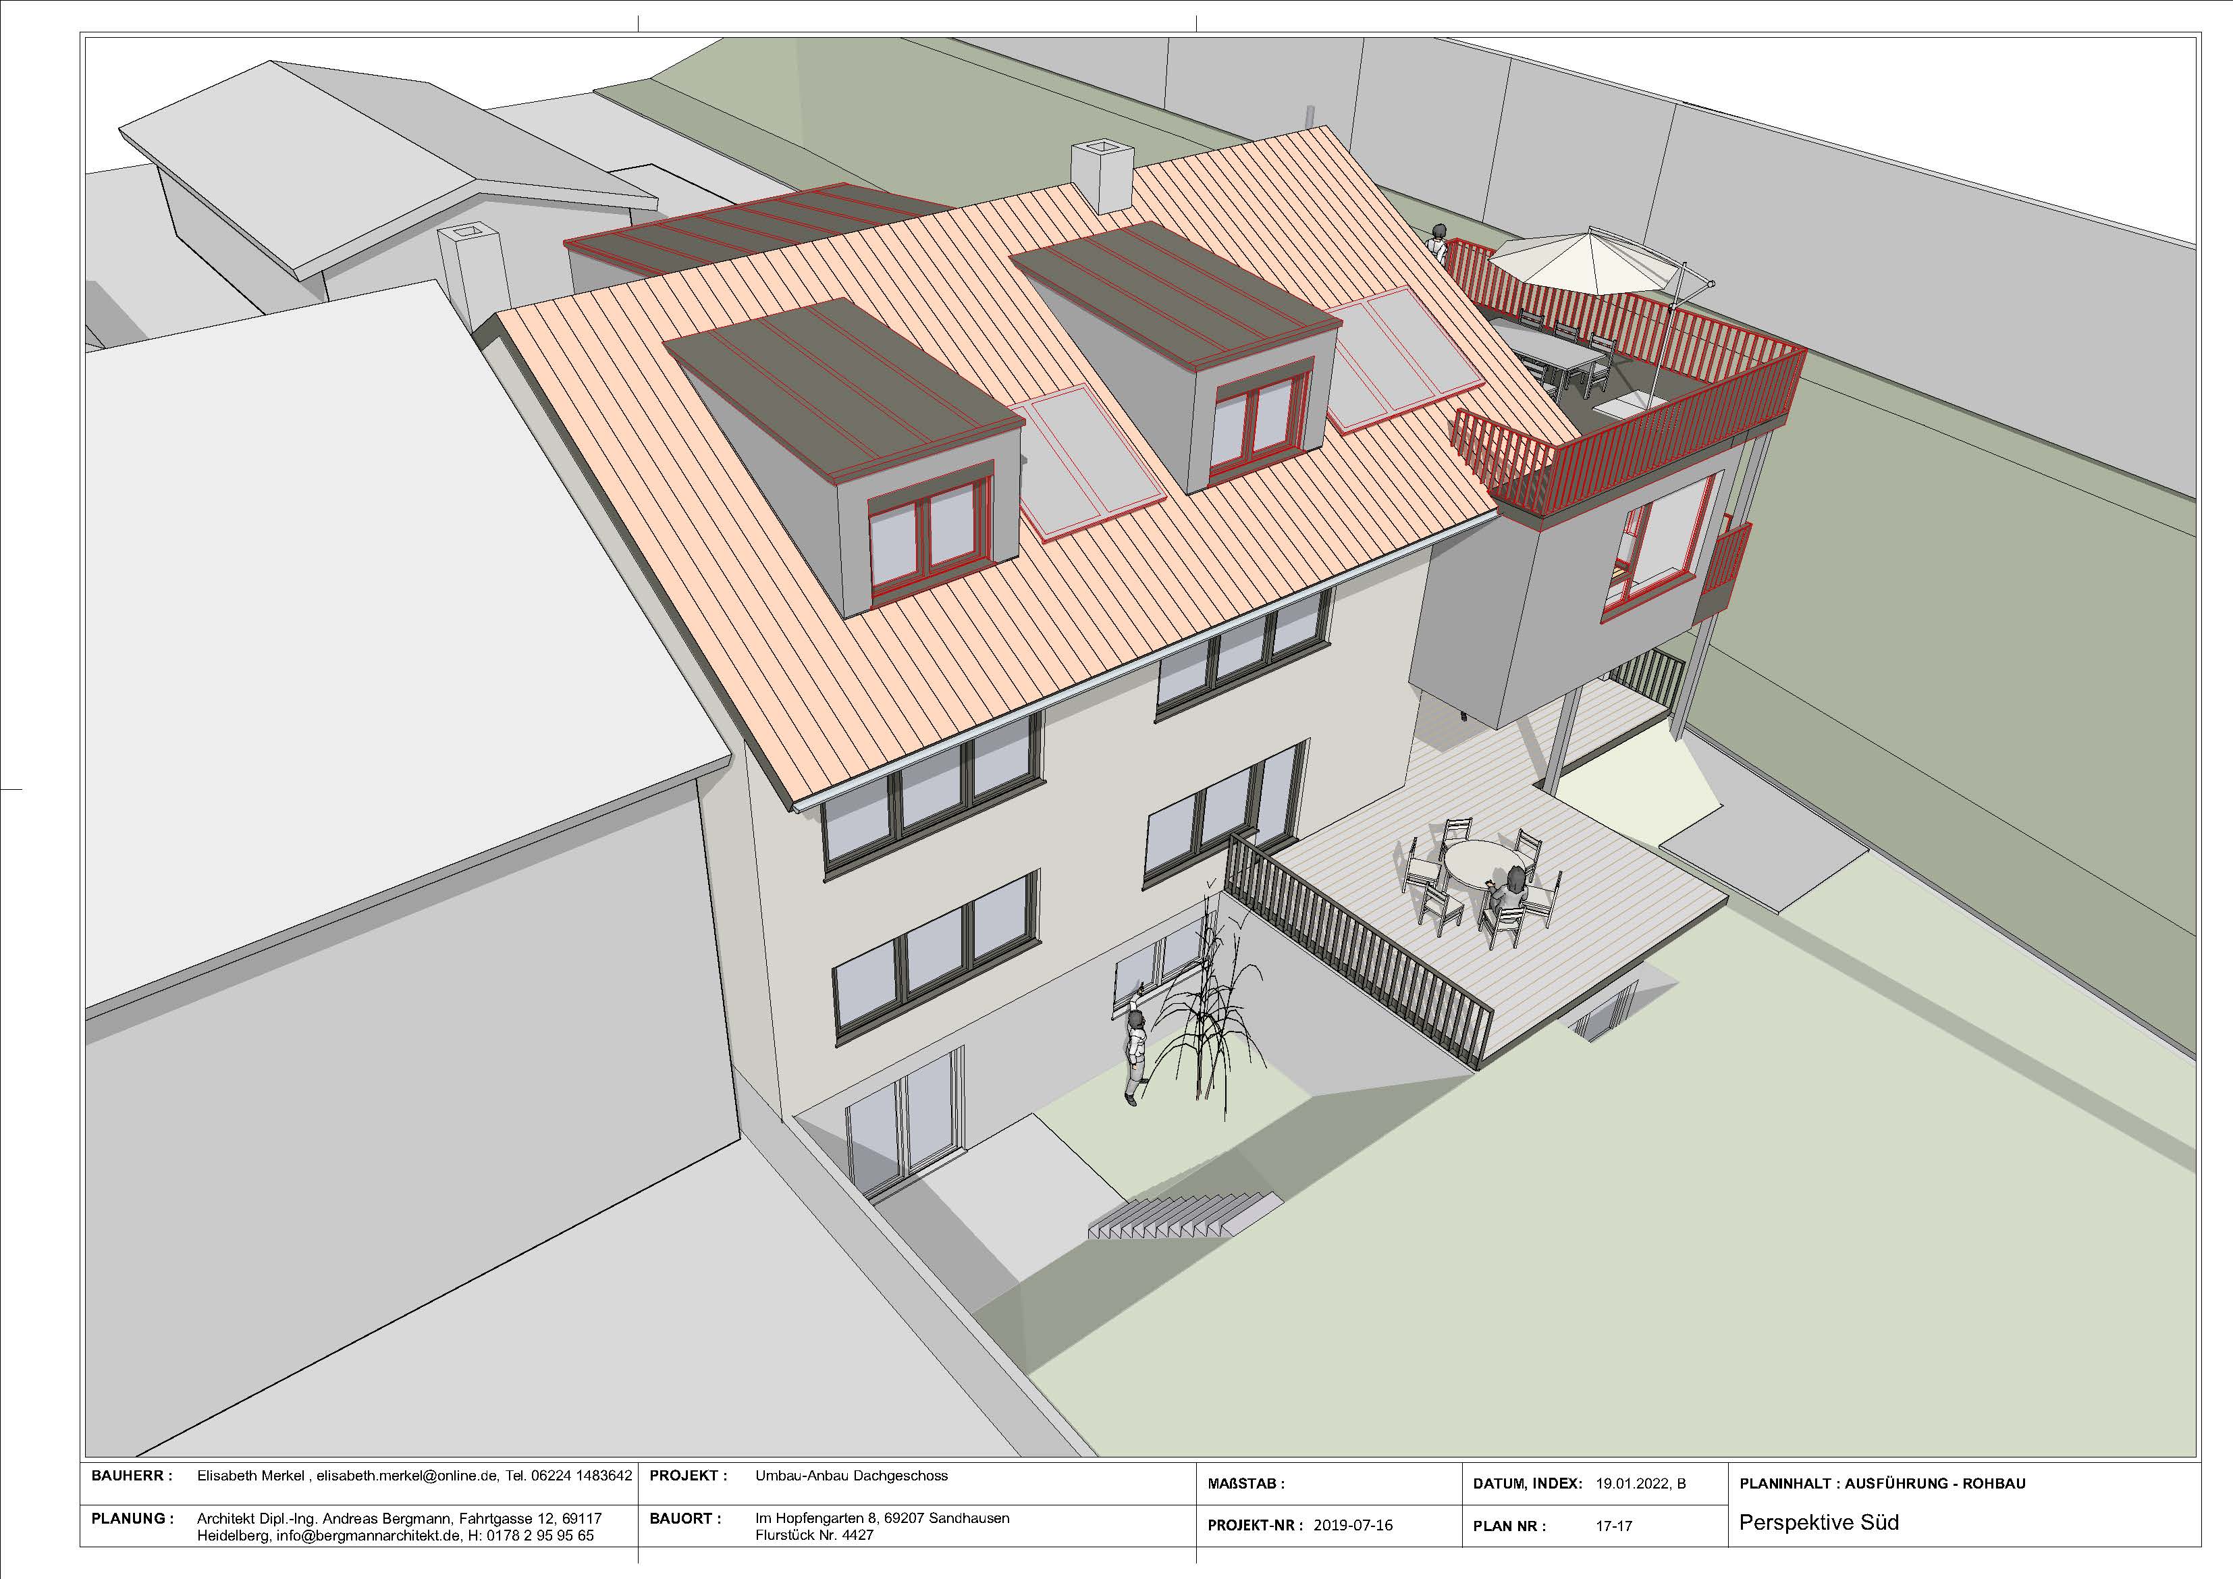Select the garden staircase steps
This screenshot has width=2233, height=1579.
coord(1185,1215)
